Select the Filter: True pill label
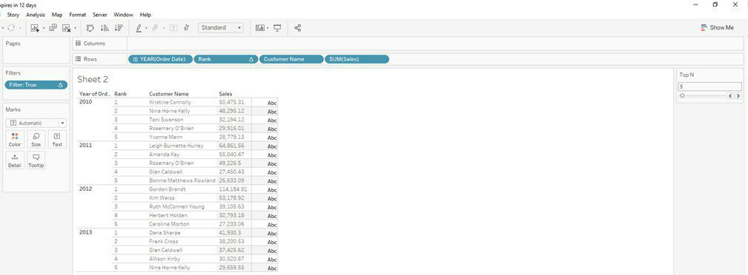This screenshot has width=748, height=275. (x=23, y=85)
